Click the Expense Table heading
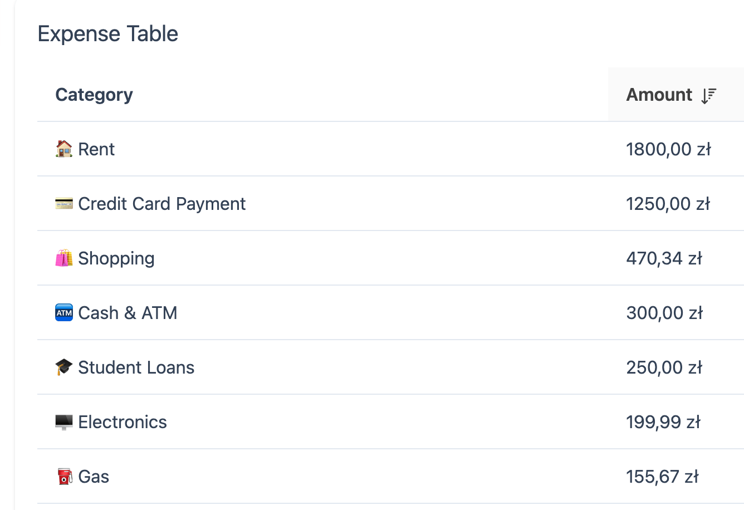Image resolution: width=744 pixels, height=510 pixels. (x=108, y=34)
